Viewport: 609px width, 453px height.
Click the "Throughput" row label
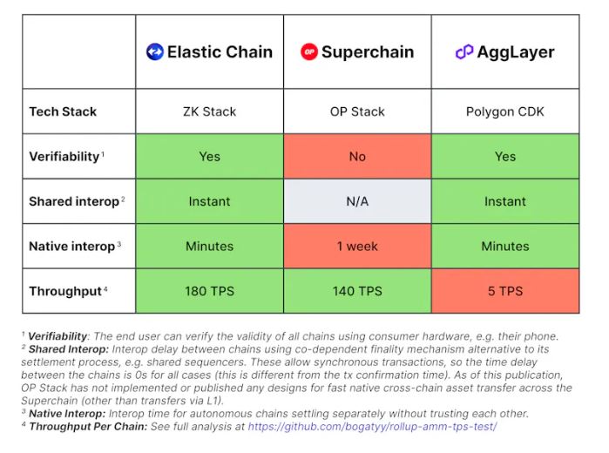[x=65, y=291]
